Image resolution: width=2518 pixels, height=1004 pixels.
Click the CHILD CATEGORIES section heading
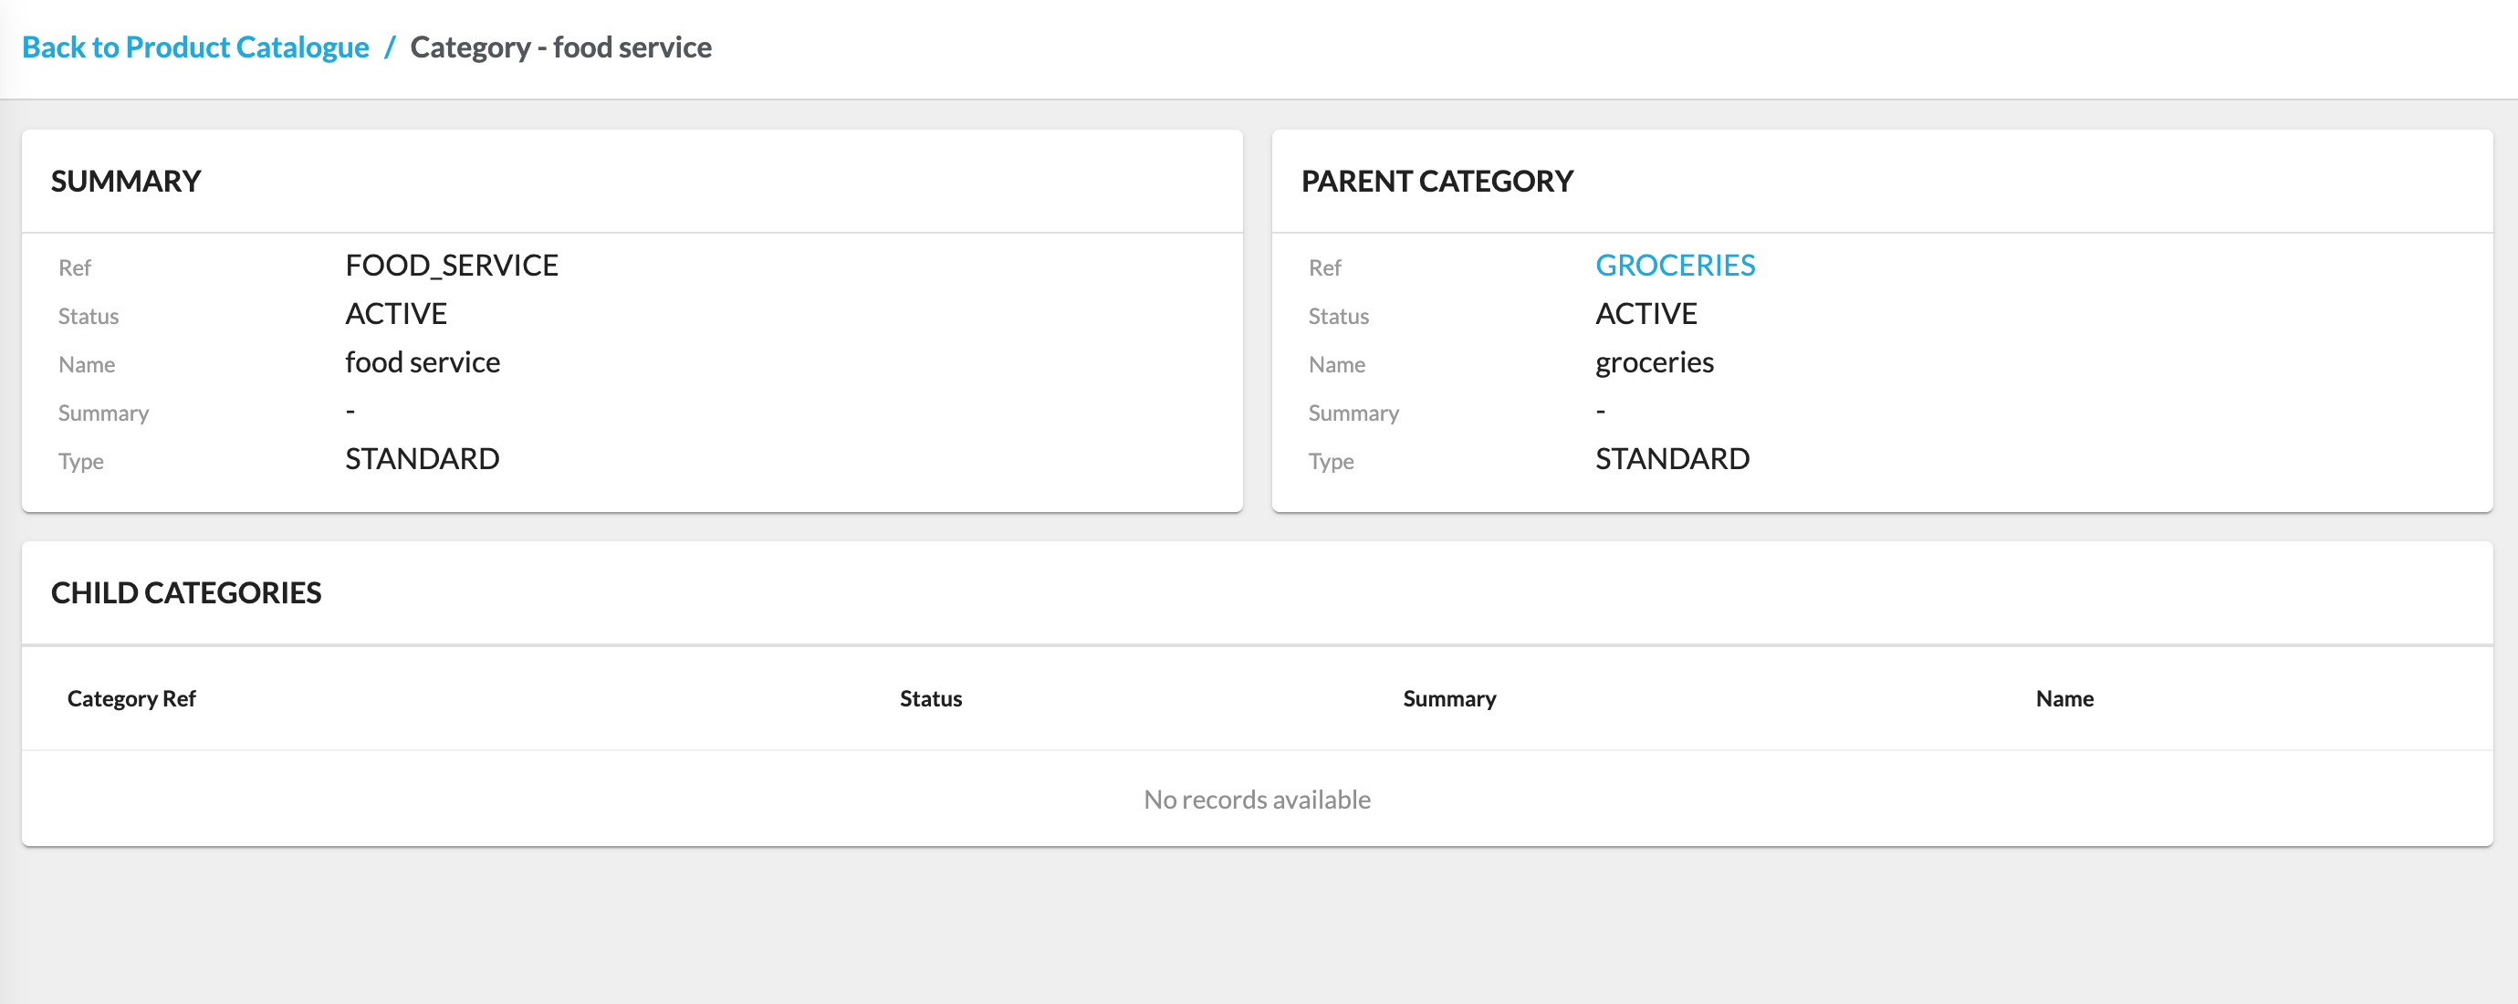click(x=185, y=592)
